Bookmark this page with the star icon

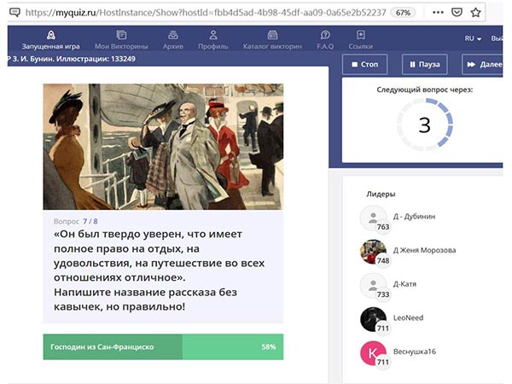pos(475,13)
